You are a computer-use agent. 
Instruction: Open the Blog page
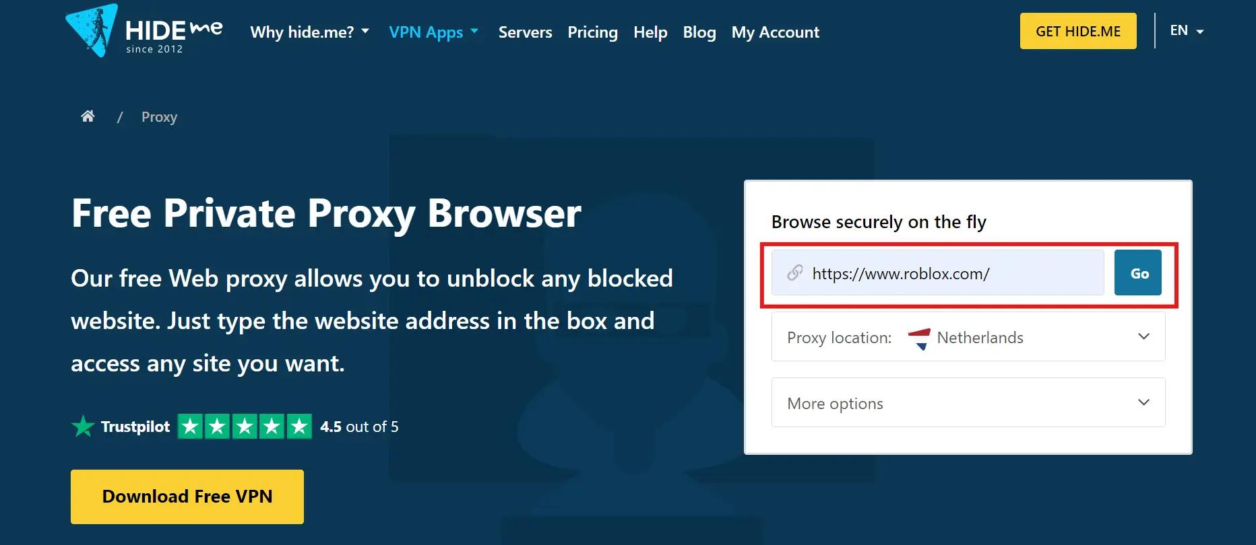(x=699, y=32)
